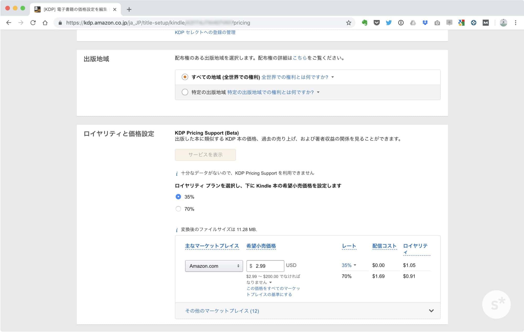Click the Pocket extension icon
Viewport: 524px width, 332px height.
(x=376, y=23)
